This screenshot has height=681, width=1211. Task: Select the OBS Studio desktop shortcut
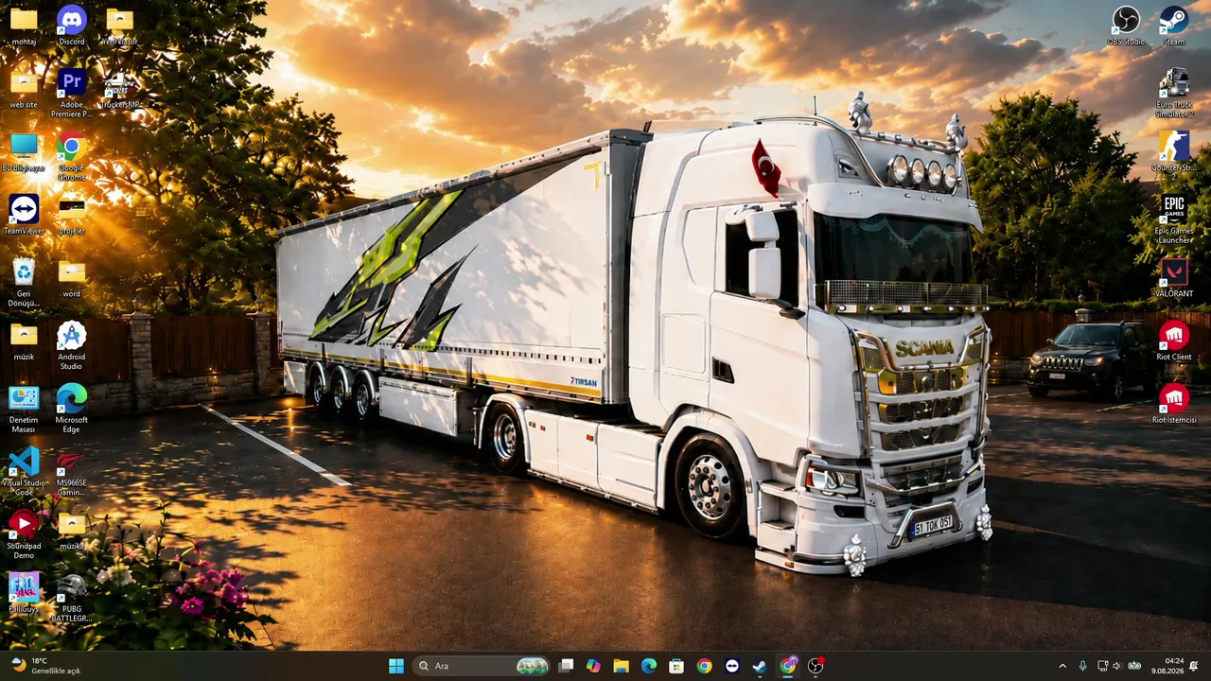pyautogui.click(x=1126, y=26)
